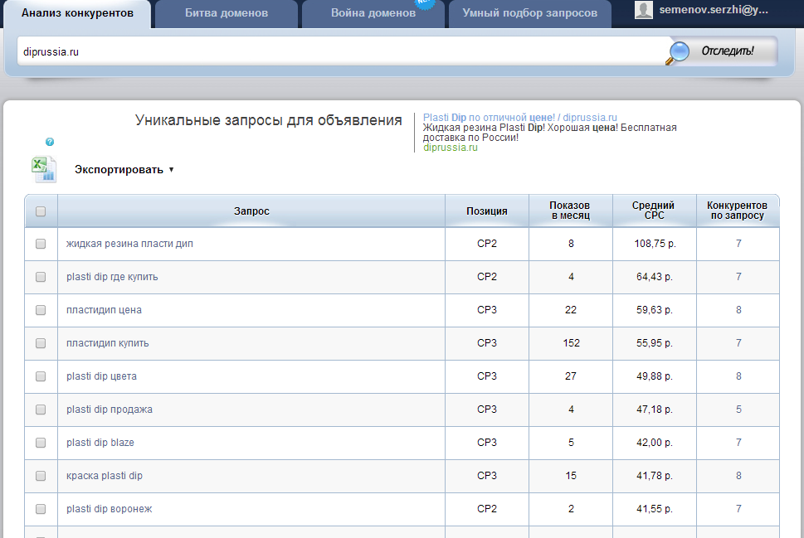Click the 42,00 р. CPC value
Screen dimensions: 804x538
click(x=655, y=443)
